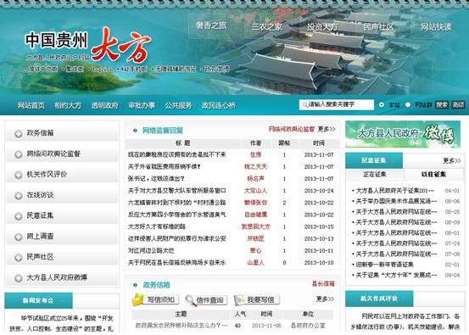Click the search keyword input field
Screen dimensions: 469x335
click(x=337, y=104)
